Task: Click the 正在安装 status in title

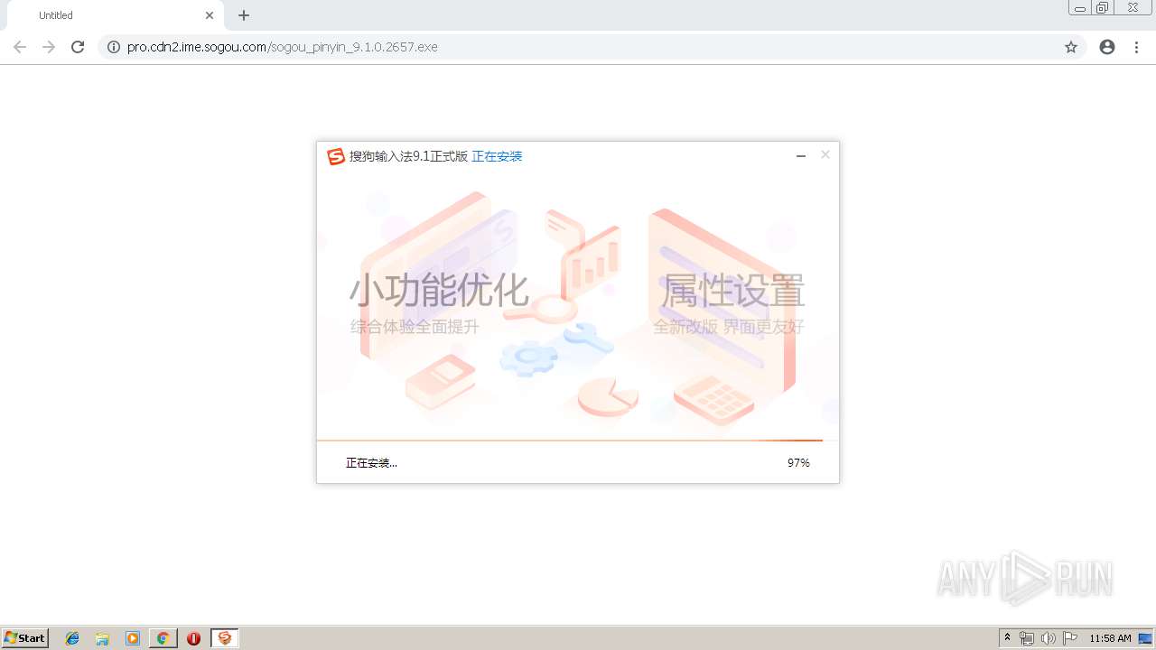Action: tap(497, 156)
